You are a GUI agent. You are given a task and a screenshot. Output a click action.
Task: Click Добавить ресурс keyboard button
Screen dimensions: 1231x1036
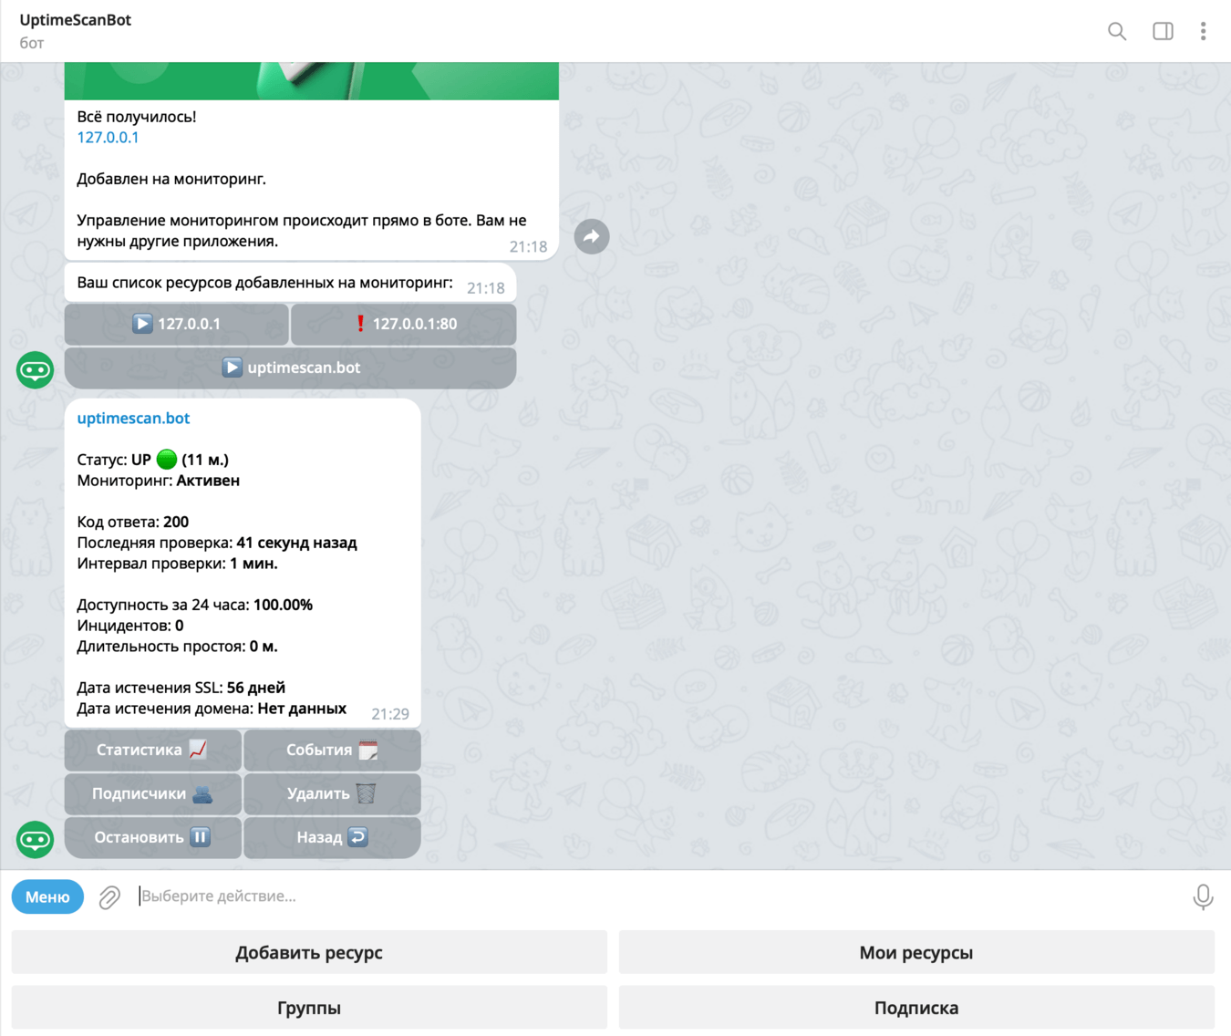309,953
